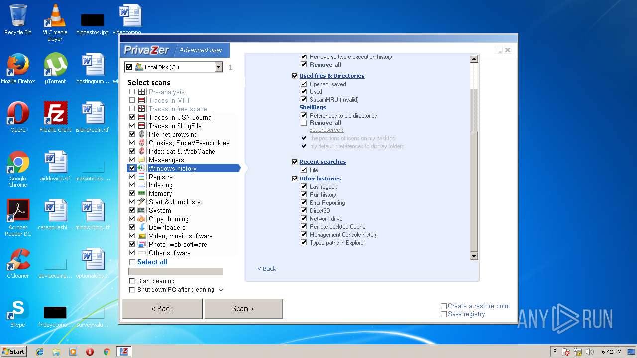
Task: Uncheck StreamMRU (Invalid) checkbox
Action: [304, 100]
